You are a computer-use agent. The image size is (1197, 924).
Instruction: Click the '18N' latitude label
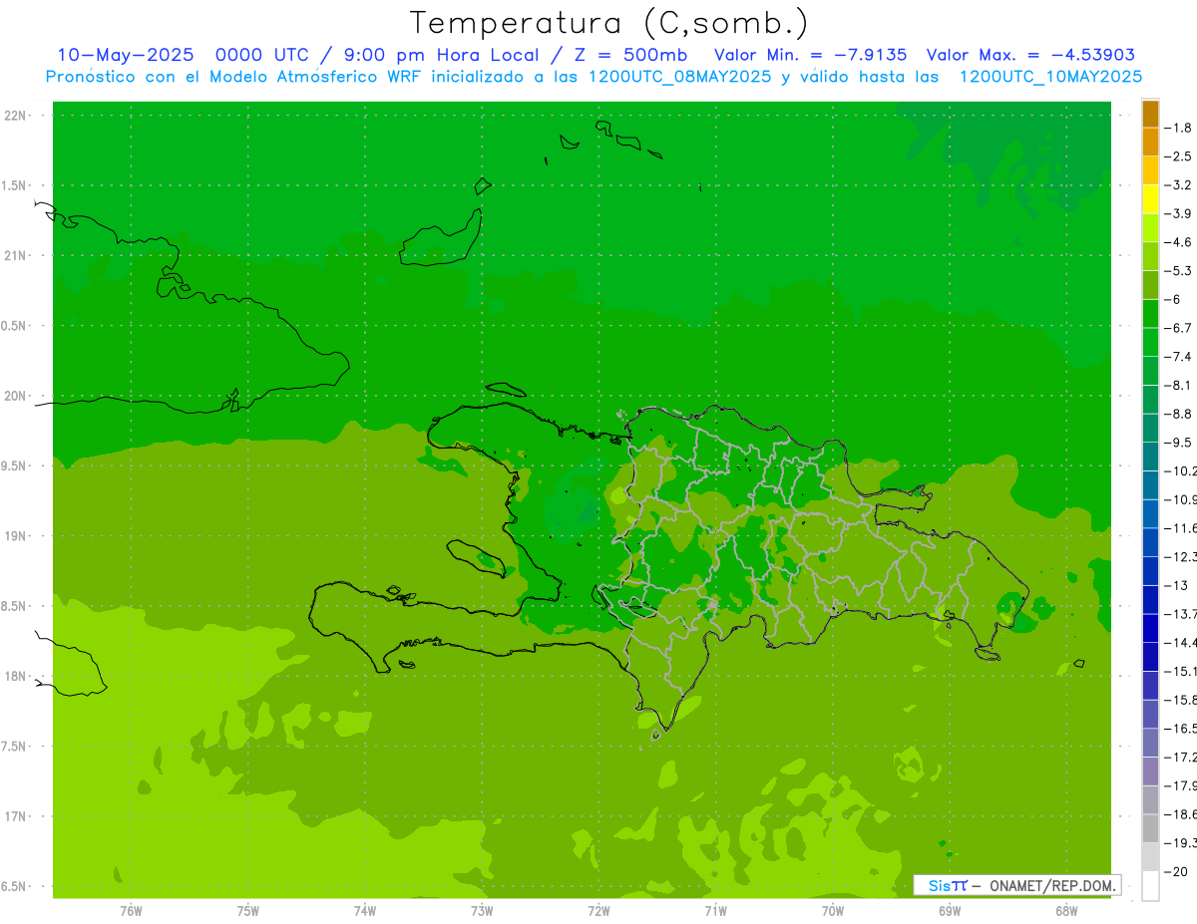[x=17, y=677]
